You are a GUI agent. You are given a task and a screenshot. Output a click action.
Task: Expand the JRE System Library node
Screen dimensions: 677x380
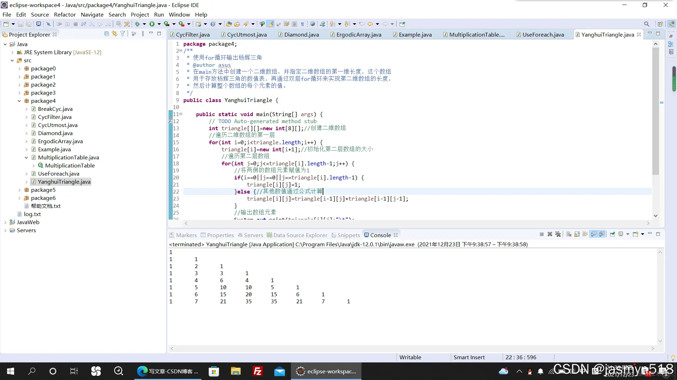(x=12, y=52)
